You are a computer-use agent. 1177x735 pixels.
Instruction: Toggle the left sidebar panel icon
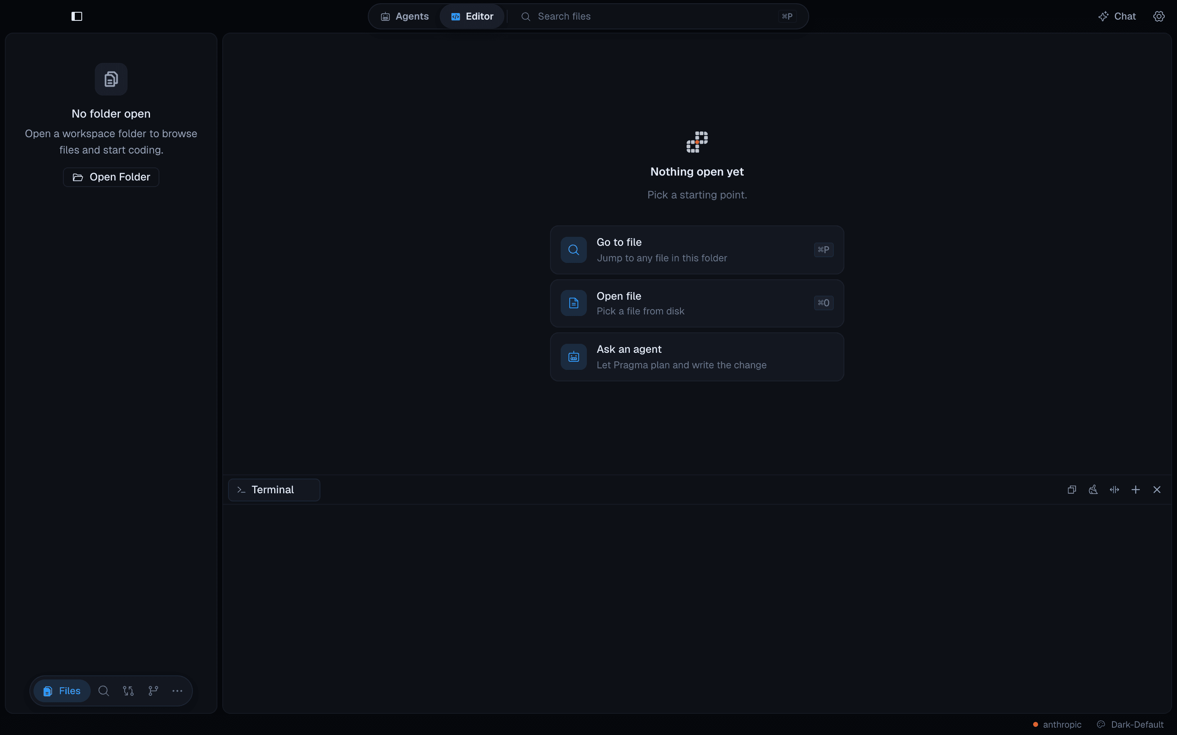click(x=77, y=16)
